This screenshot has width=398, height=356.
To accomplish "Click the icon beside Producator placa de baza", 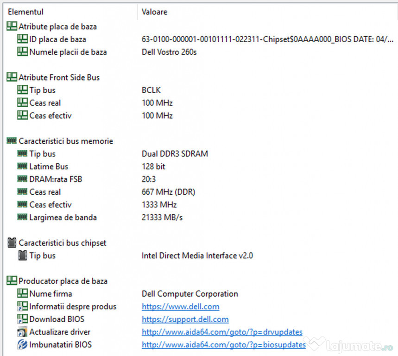I will point(12,280).
